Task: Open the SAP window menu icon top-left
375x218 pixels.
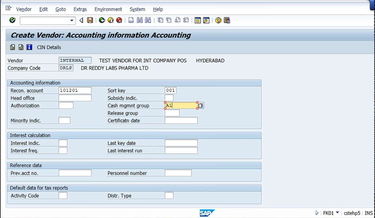Action: tap(8, 9)
